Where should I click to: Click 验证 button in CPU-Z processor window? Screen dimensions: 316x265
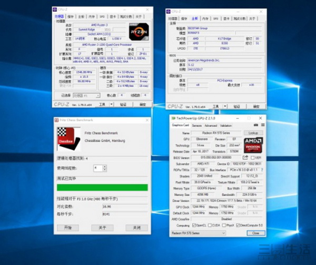(123, 104)
